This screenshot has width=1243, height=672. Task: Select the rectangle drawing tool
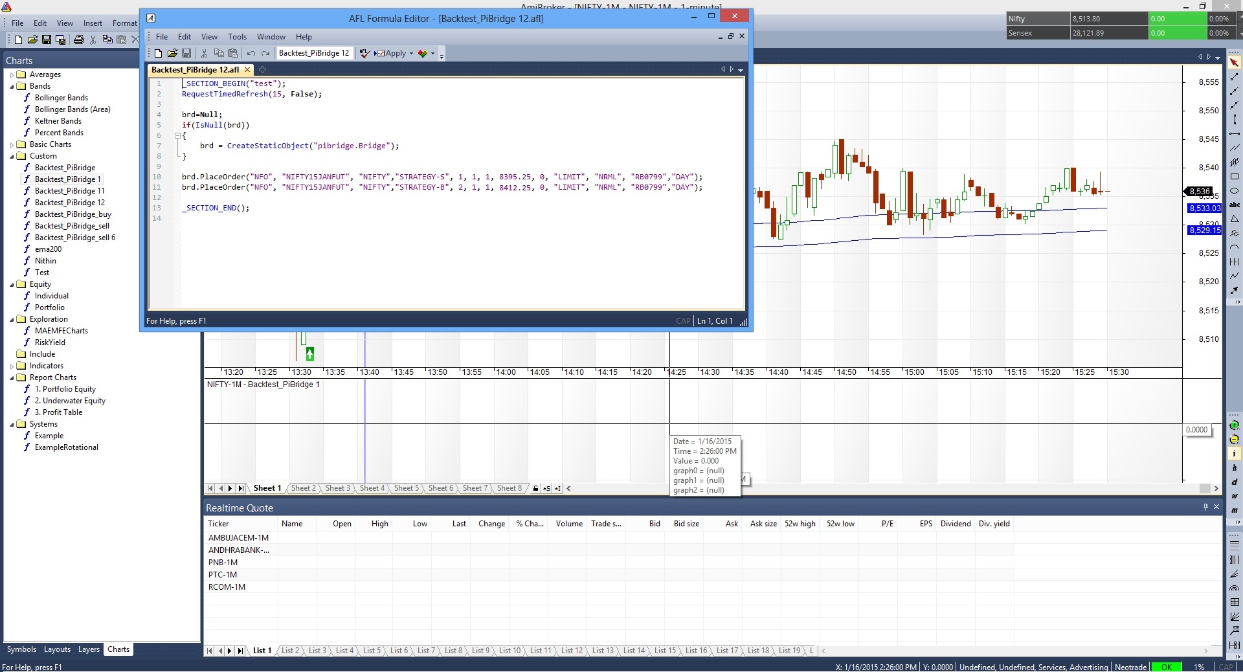click(x=1234, y=177)
